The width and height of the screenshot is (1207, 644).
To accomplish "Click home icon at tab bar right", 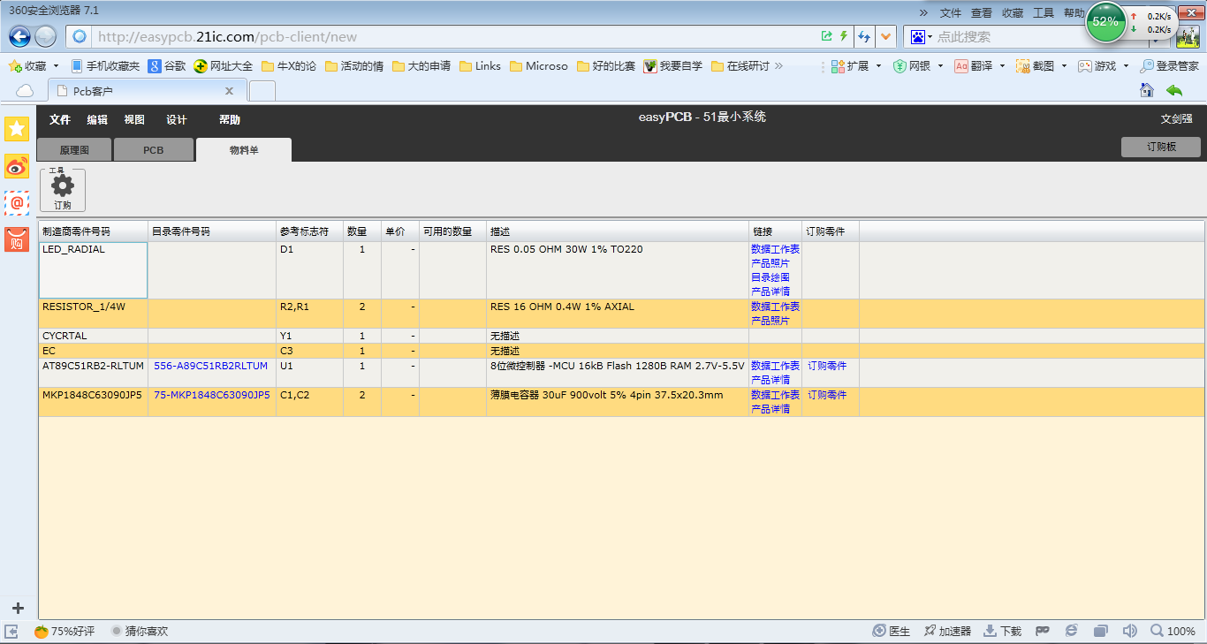I will click(x=1147, y=90).
